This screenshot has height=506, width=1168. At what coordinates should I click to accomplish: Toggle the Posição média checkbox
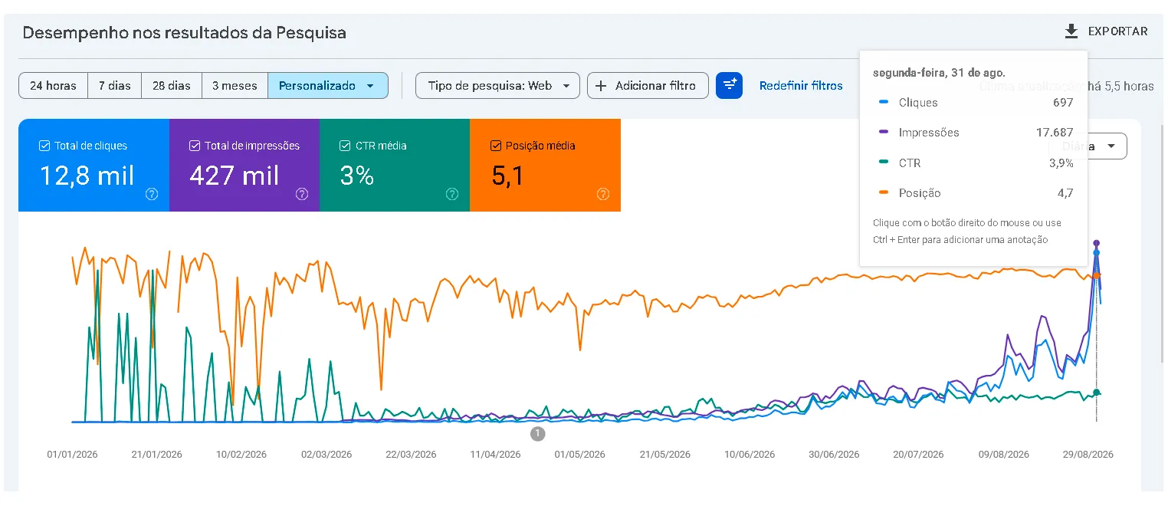[495, 146]
